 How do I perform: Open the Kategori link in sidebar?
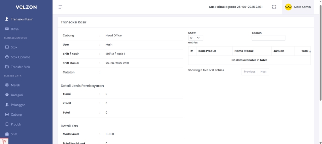pos(17,95)
